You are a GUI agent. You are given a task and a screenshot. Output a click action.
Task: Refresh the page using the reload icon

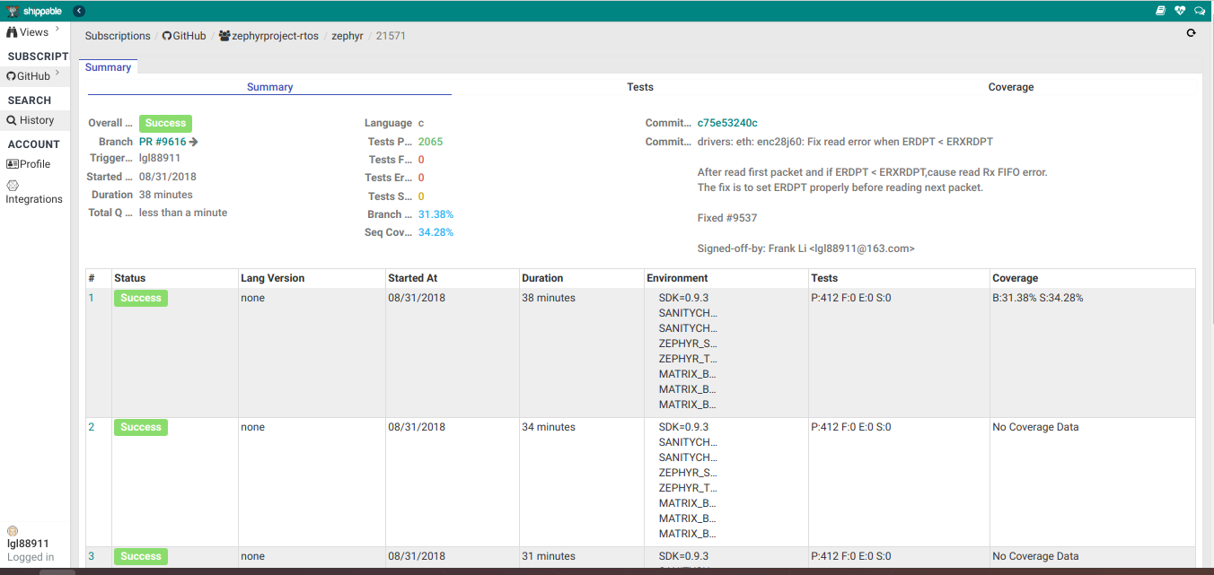(x=1192, y=33)
